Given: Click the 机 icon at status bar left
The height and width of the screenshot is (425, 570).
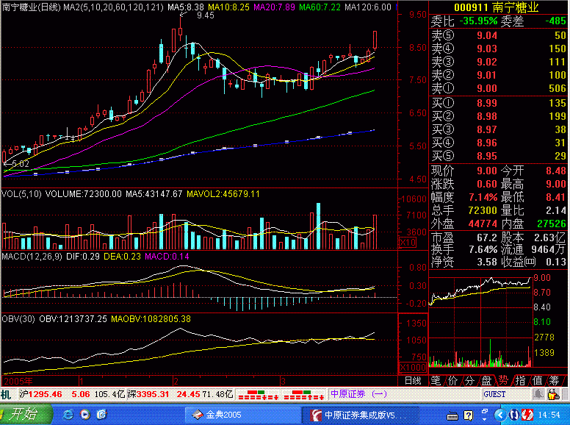Looking at the screenshot, I should [6, 394].
